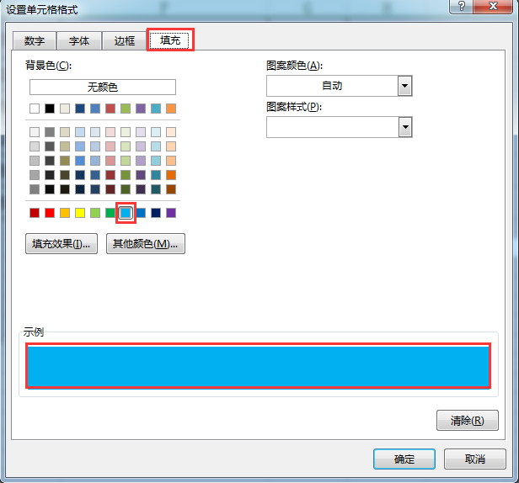Choose green in standard colors row
Screen dimensions: 519x483
(110, 213)
